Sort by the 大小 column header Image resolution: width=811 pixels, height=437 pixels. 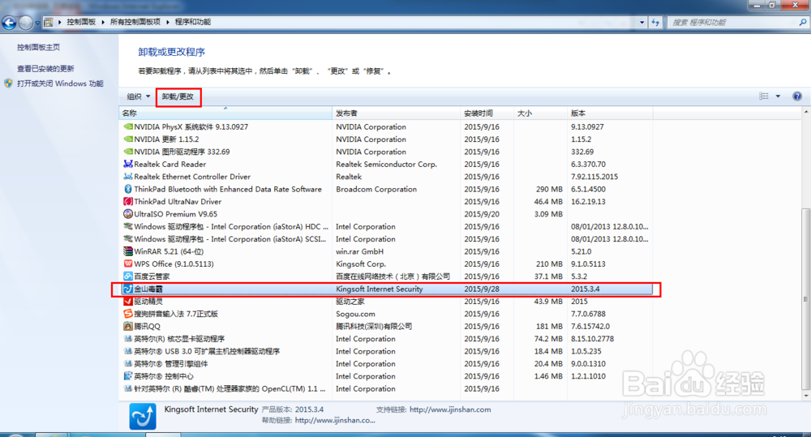click(x=540, y=114)
